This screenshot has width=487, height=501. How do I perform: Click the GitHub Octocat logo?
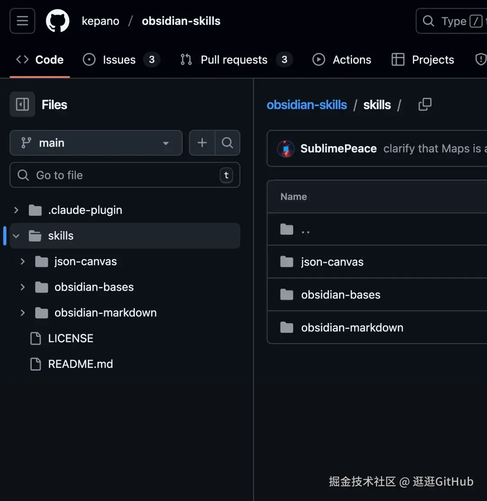[x=57, y=21]
